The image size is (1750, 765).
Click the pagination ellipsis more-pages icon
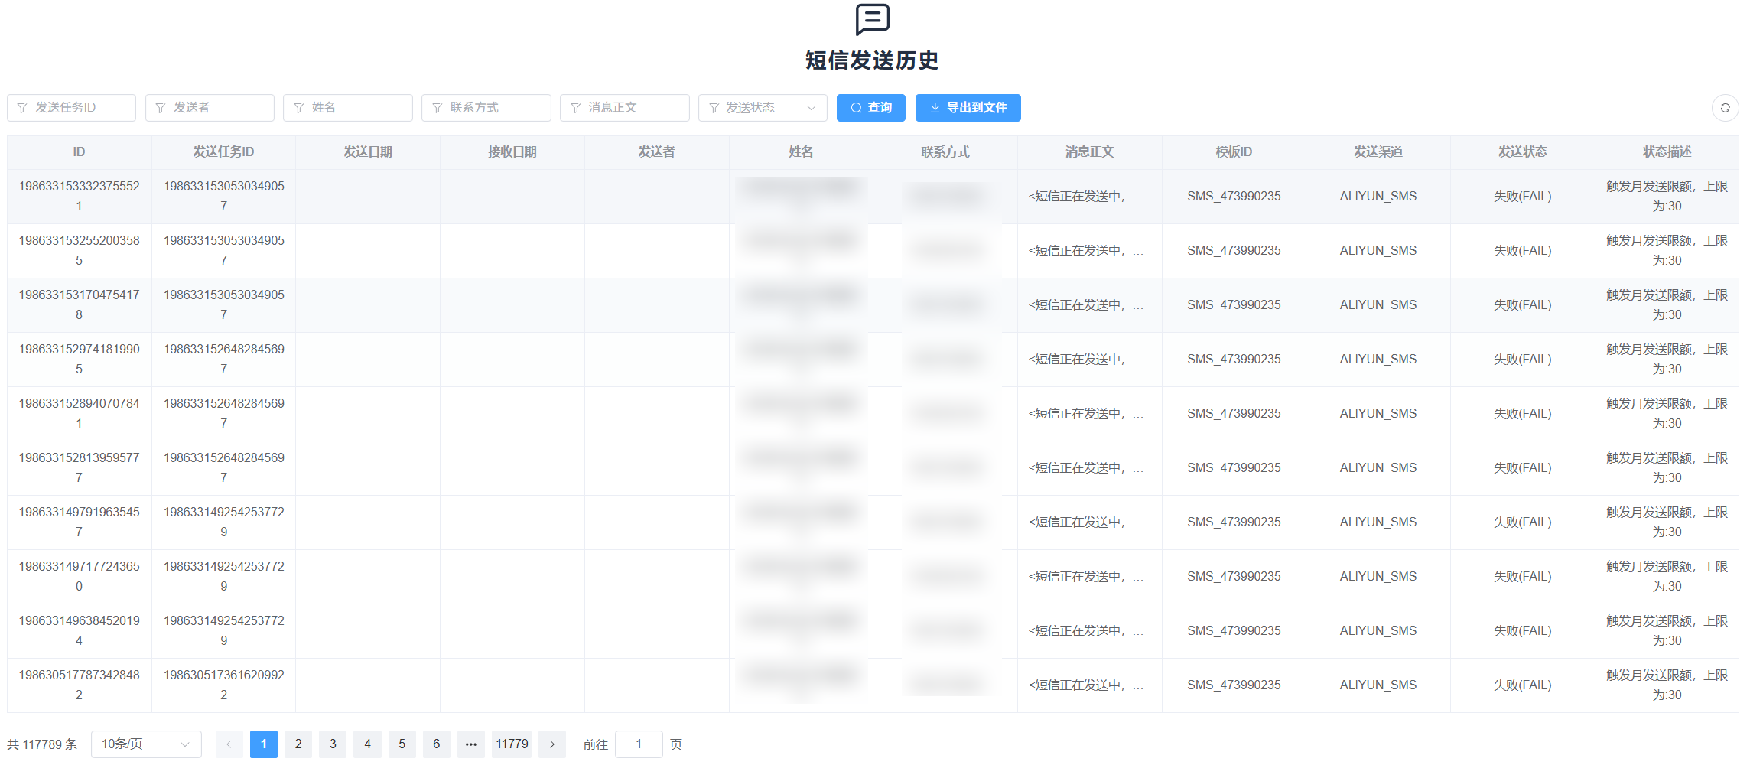pos(471,744)
